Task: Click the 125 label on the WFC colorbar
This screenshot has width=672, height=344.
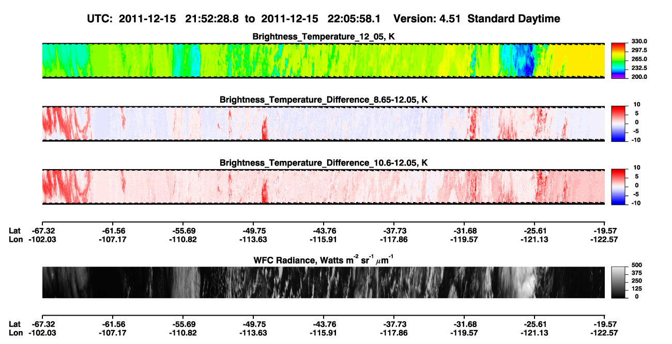Action: (637, 289)
